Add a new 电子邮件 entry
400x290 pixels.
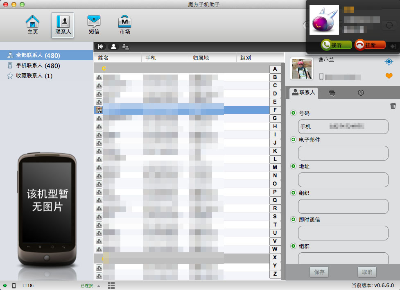coord(293,140)
